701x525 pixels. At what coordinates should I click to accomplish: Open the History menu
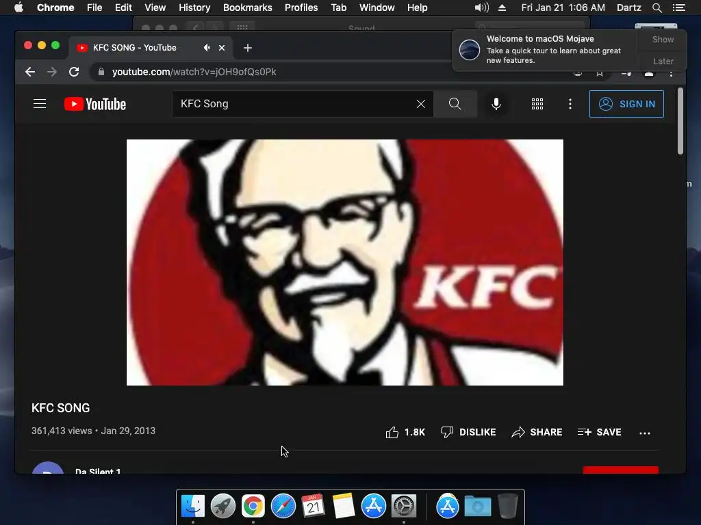[x=194, y=8]
